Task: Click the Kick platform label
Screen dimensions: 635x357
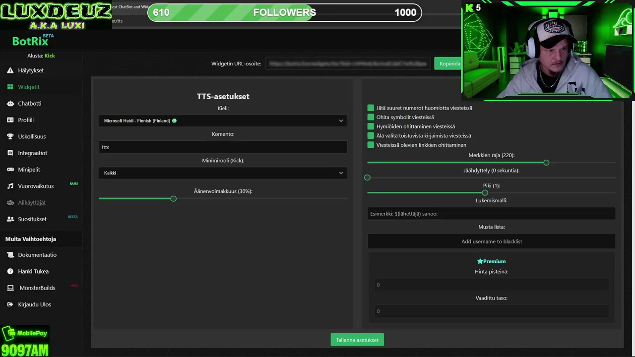Action: (50, 56)
